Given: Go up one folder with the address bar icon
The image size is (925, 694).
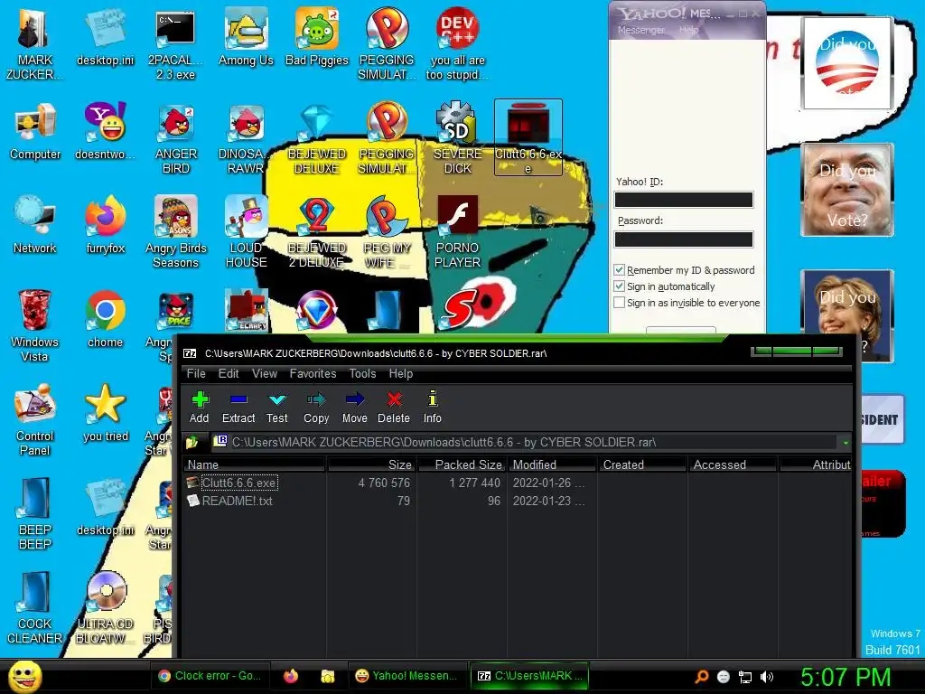Looking at the screenshot, I should click(192, 441).
